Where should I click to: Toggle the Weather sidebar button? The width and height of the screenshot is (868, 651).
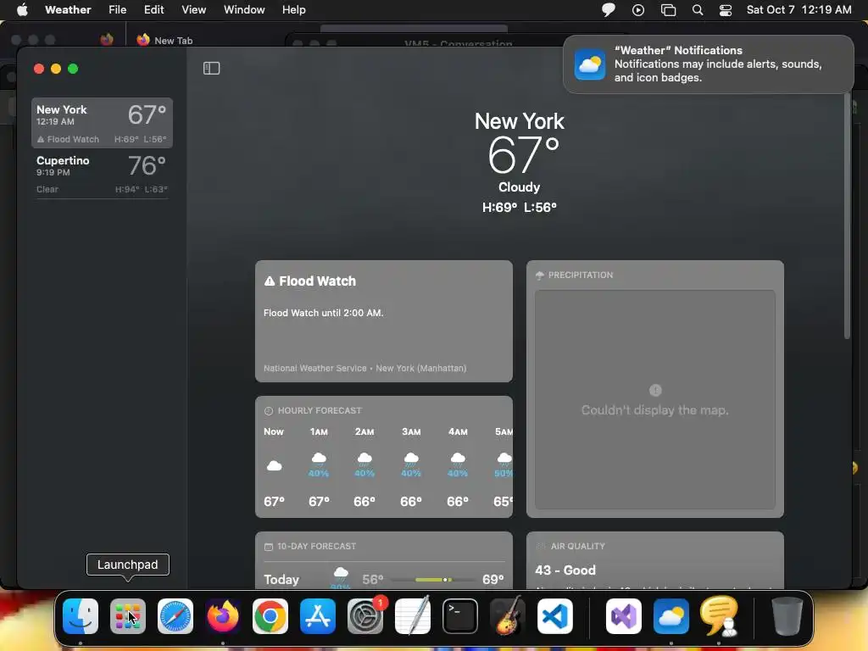(211, 68)
